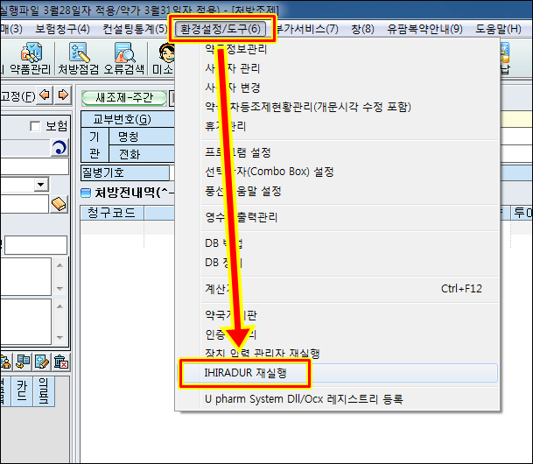Click the blue square icon beside 처방전내역
Image resolution: width=533 pixels, height=464 pixels.
86,193
